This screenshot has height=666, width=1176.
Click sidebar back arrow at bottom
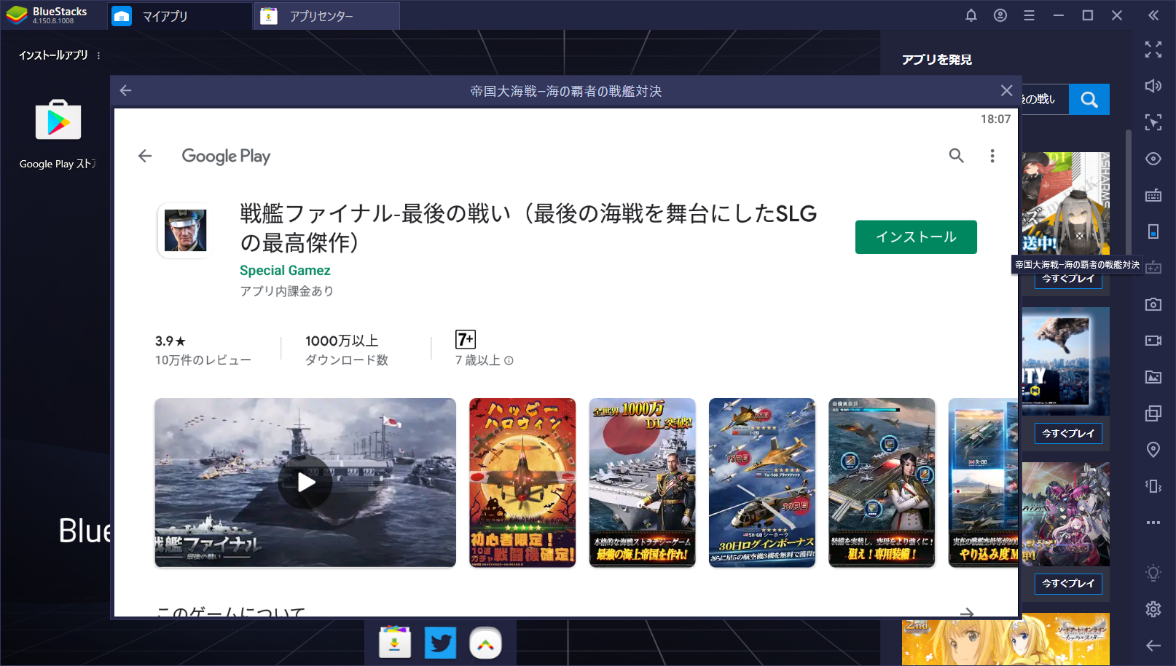[1153, 646]
